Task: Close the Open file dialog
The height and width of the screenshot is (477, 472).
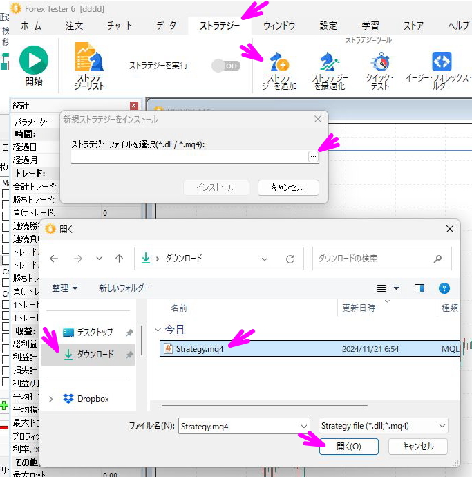Action: (x=449, y=229)
